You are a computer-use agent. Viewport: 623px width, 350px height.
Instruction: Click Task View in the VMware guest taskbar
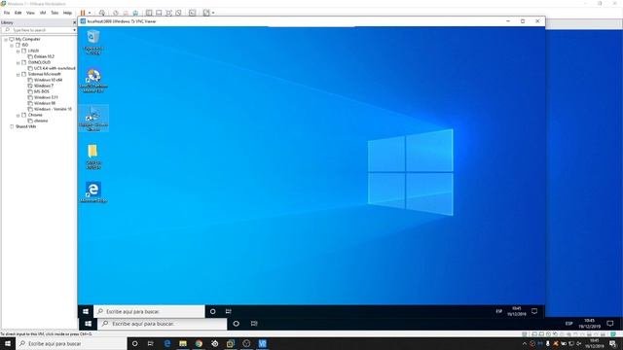pos(254,324)
